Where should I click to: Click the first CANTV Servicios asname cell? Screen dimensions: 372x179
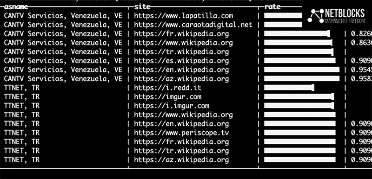pyautogui.click(x=63, y=16)
